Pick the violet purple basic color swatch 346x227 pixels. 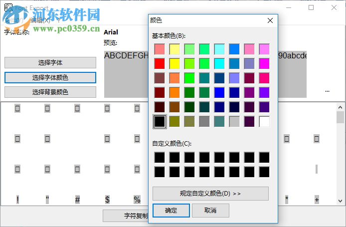click(x=264, y=92)
